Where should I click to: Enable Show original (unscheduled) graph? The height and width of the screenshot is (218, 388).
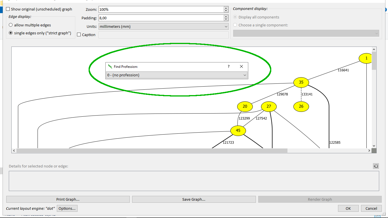(8, 9)
